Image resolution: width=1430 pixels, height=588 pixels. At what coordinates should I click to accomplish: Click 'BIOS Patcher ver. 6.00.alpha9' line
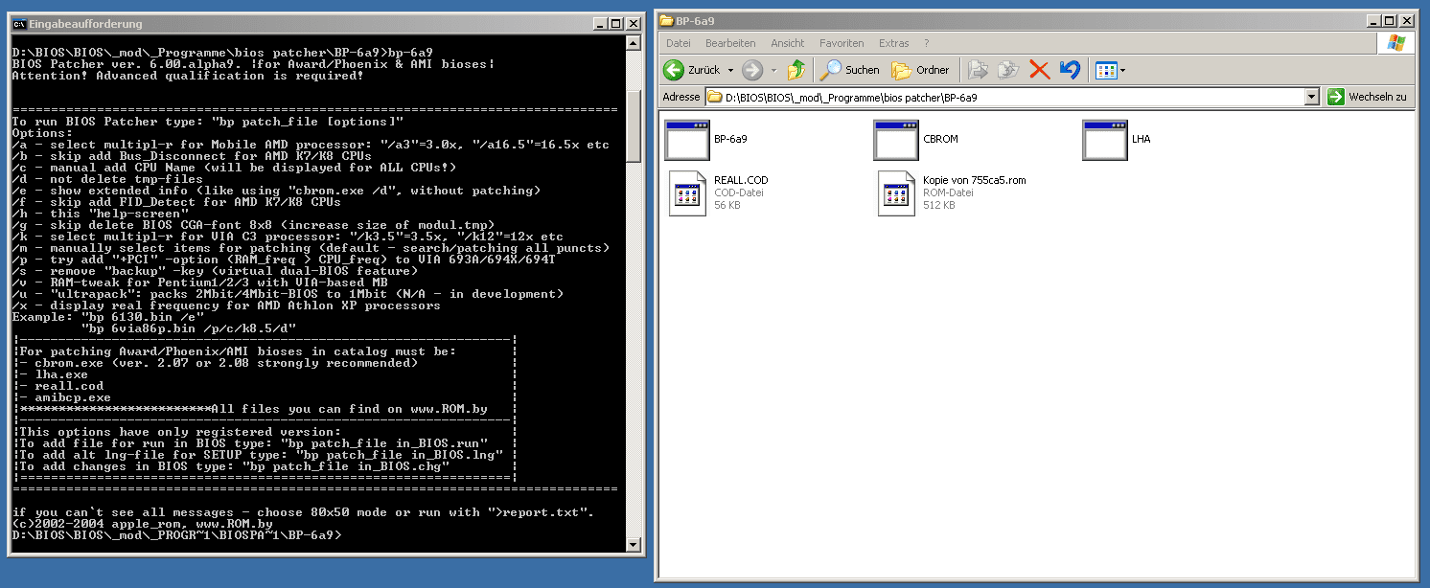point(253,64)
